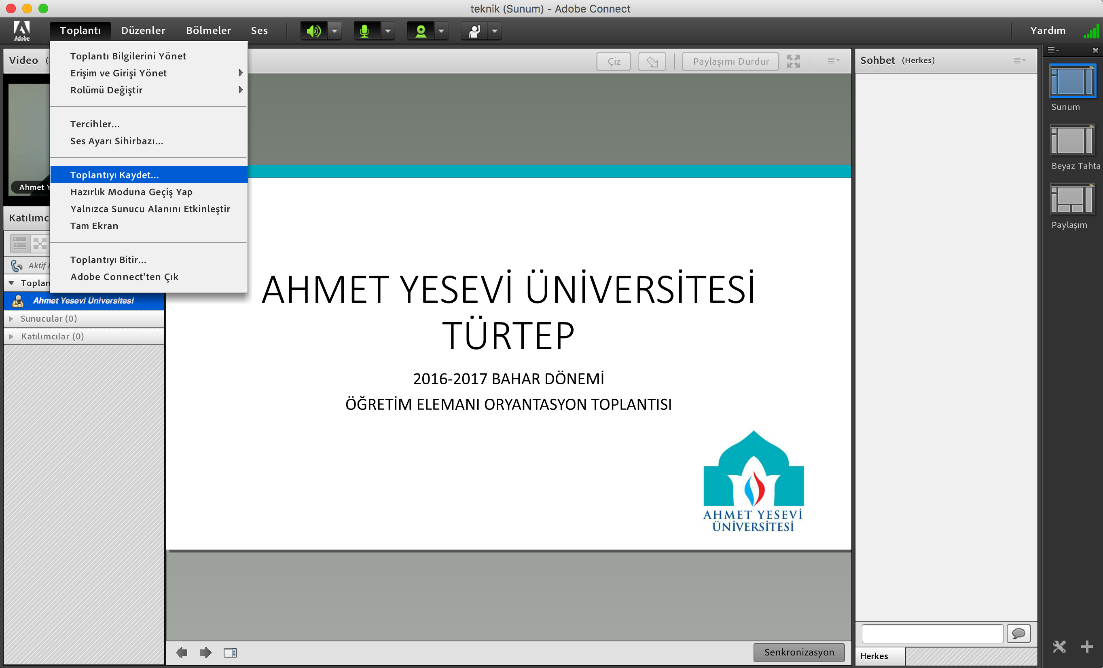
Task: Select the Paylaşım layout thumbnail
Action: pos(1072,199)
